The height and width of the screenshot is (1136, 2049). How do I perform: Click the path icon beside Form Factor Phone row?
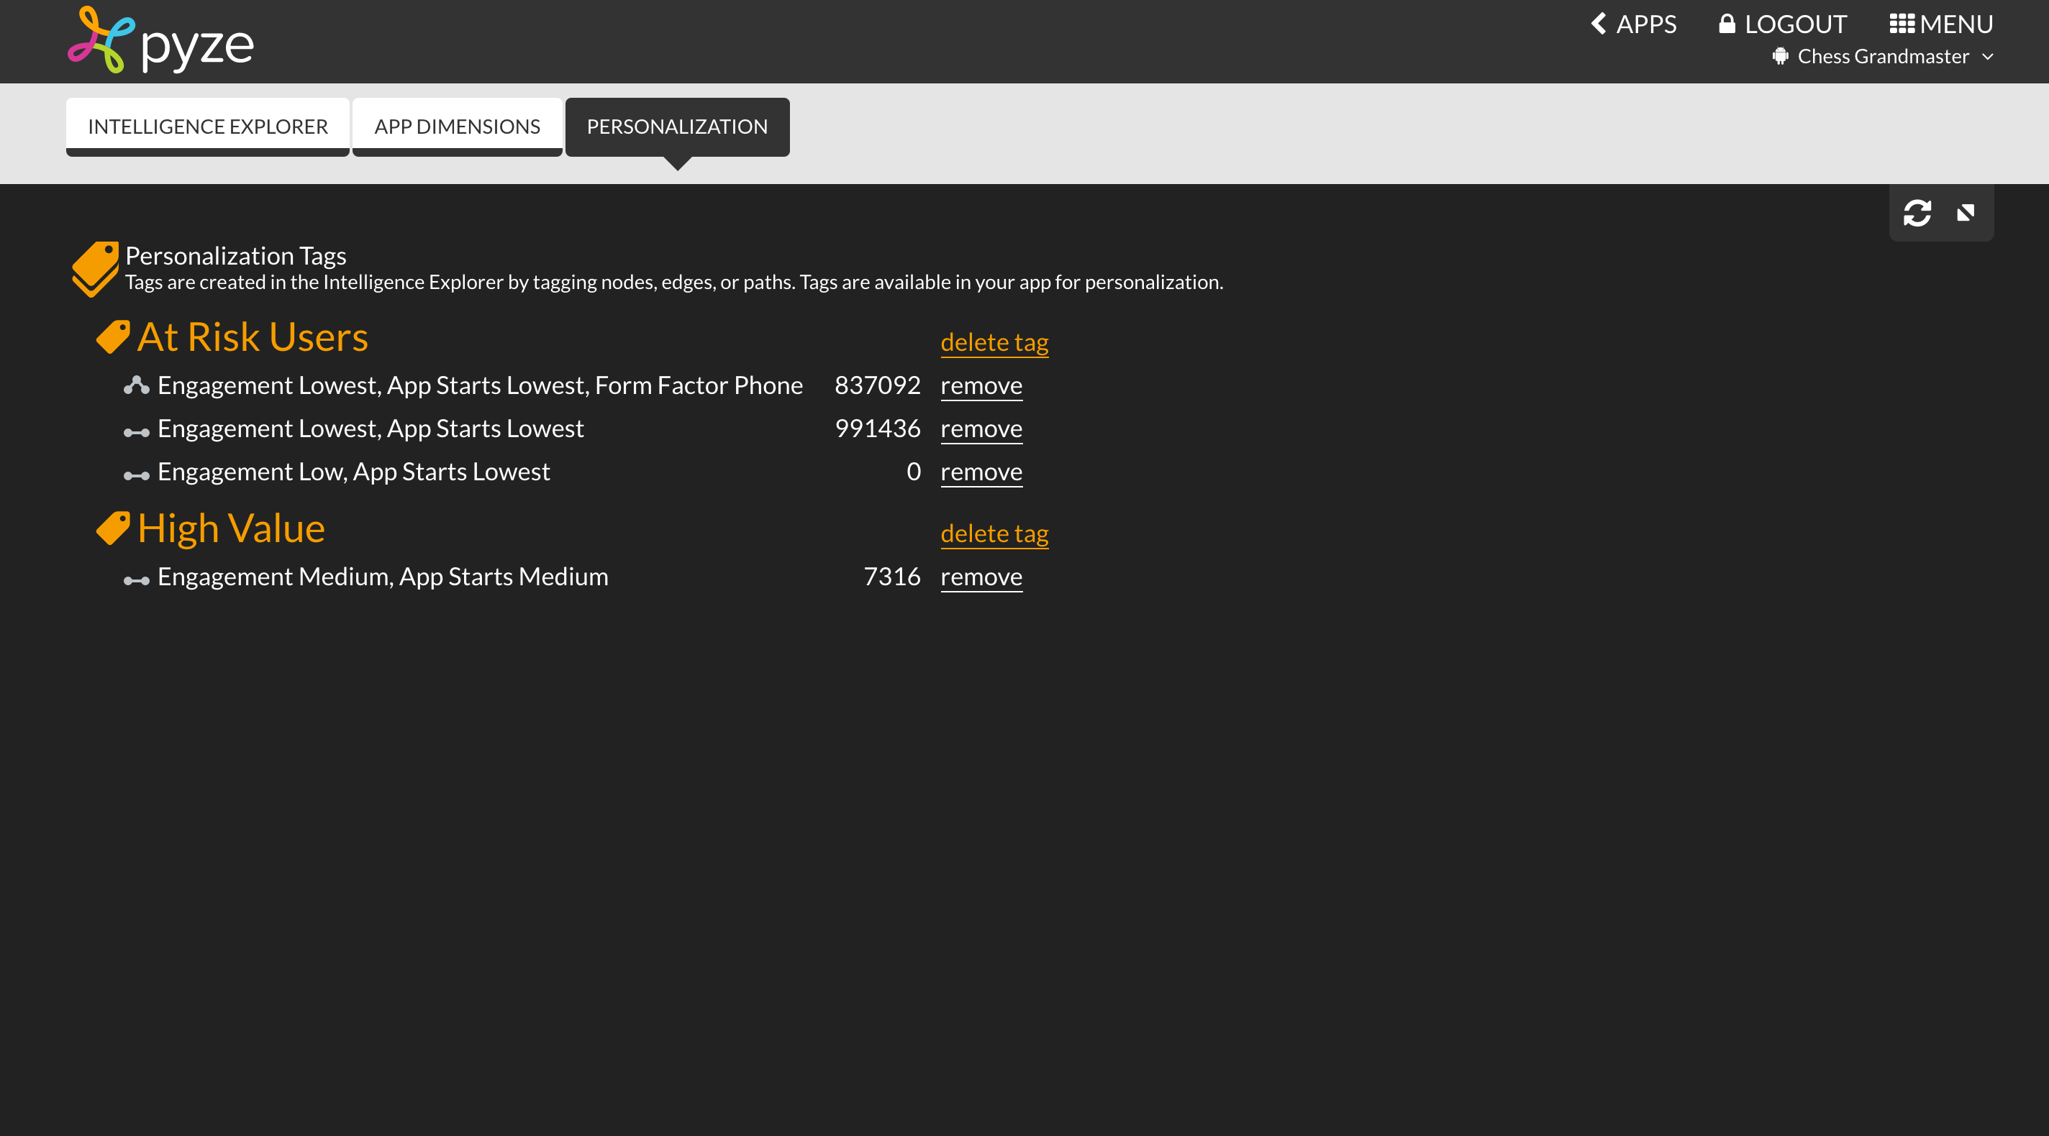136,385
